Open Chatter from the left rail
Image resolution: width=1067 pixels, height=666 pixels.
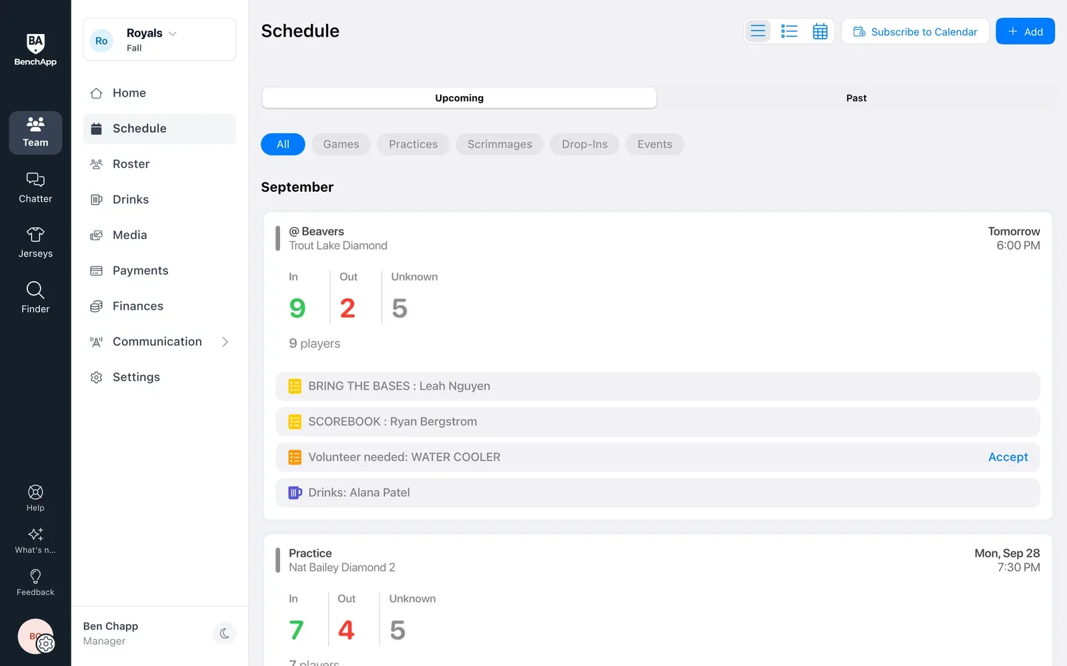[x=35, y=188]
